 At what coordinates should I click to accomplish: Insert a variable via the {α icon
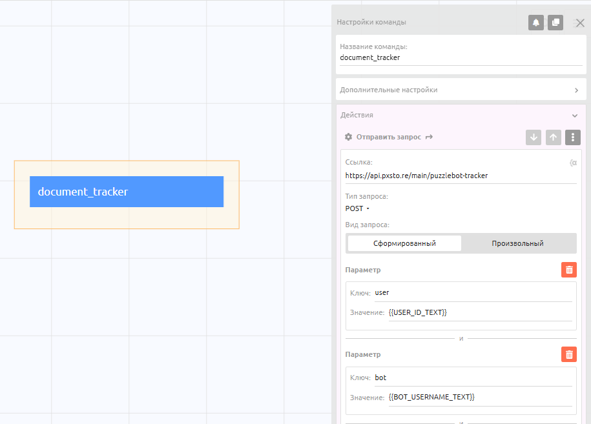[572, 163]
